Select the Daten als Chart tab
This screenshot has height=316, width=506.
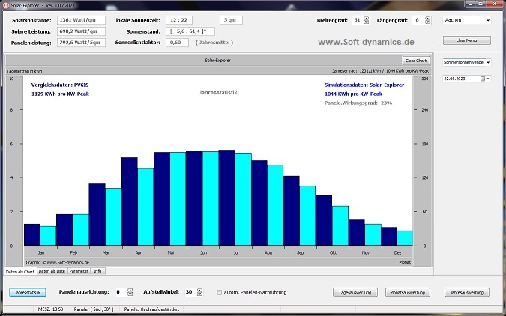[19, 270]
